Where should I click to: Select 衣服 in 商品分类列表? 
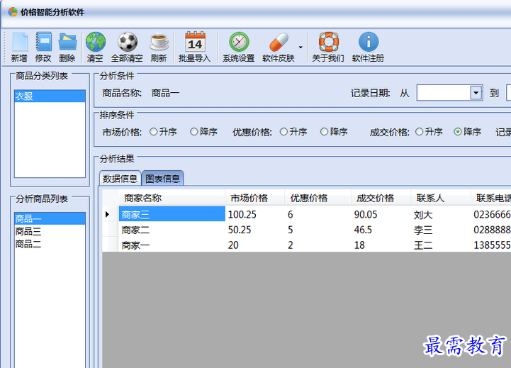50,96
